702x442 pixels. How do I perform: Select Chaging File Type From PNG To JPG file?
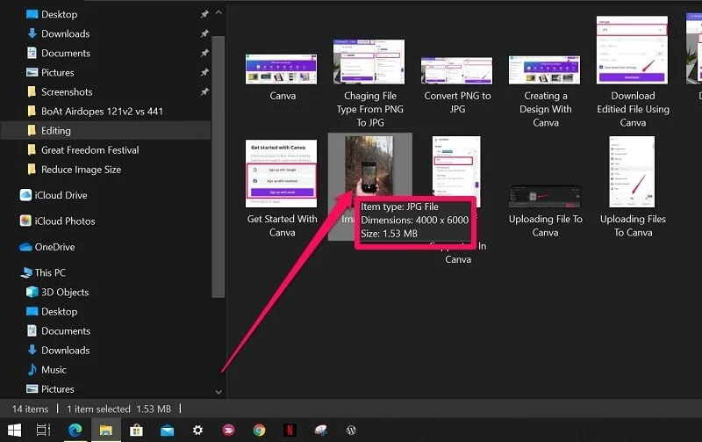click(x=369, y=62)
